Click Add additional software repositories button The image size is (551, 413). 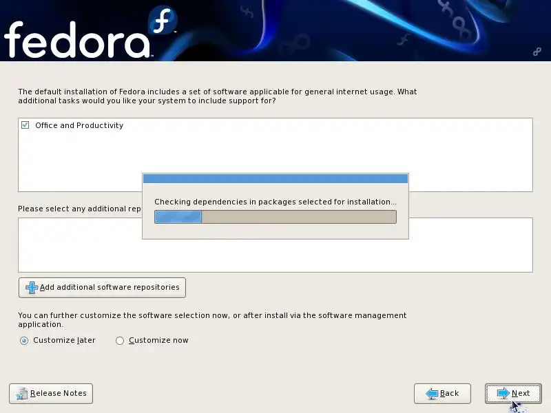[102, 288]
